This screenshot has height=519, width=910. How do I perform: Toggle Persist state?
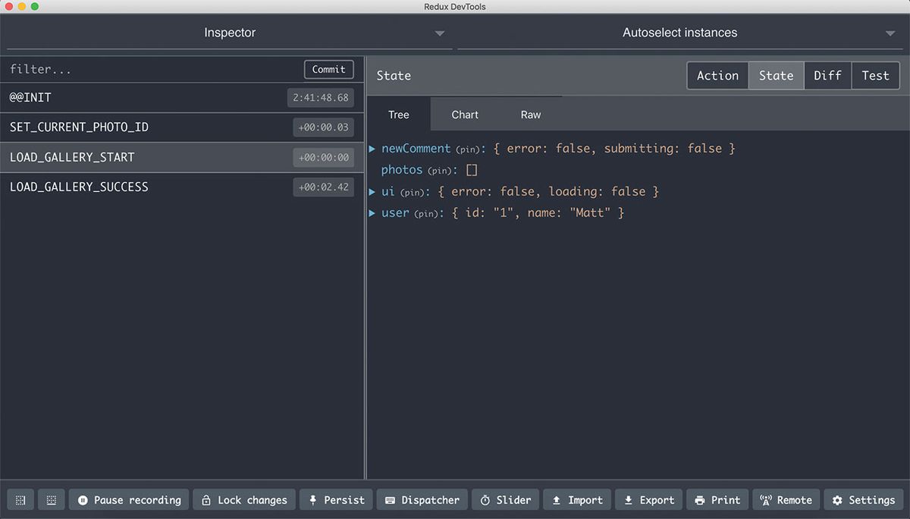335,499
